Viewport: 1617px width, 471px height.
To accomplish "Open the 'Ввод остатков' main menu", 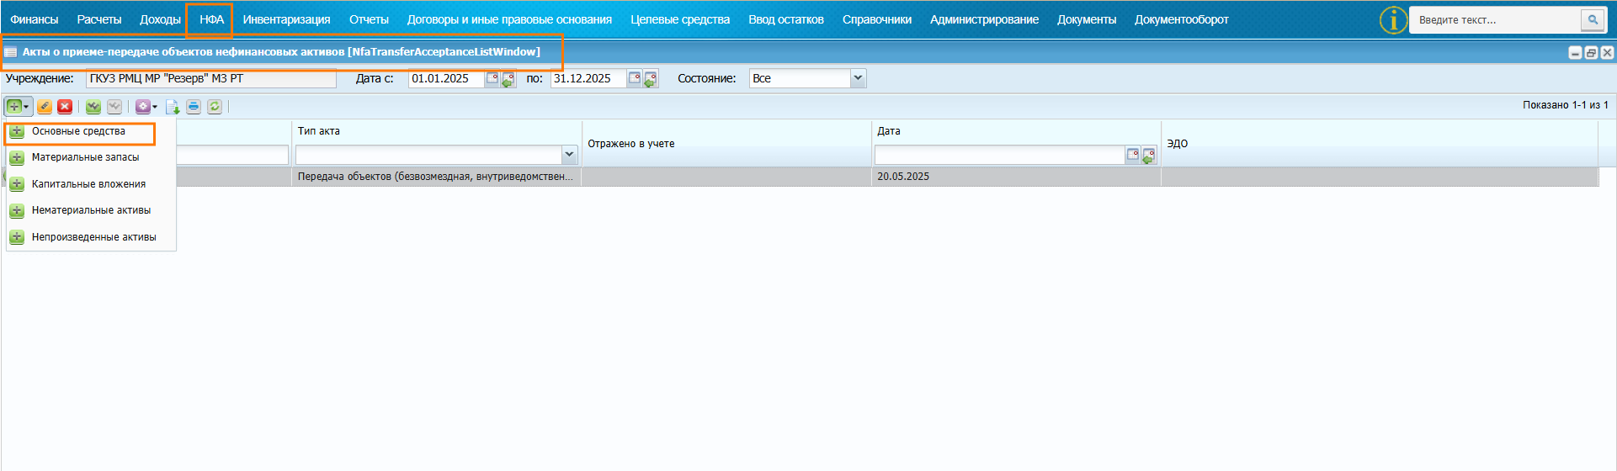I will point(786,19).
